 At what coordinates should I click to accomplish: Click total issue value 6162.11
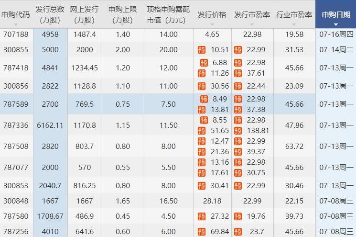(x=50, y=125)
